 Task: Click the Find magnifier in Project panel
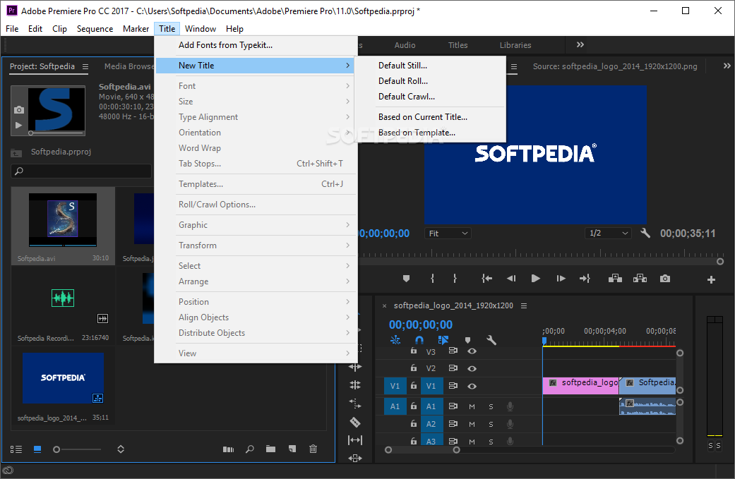click(250, 449)
